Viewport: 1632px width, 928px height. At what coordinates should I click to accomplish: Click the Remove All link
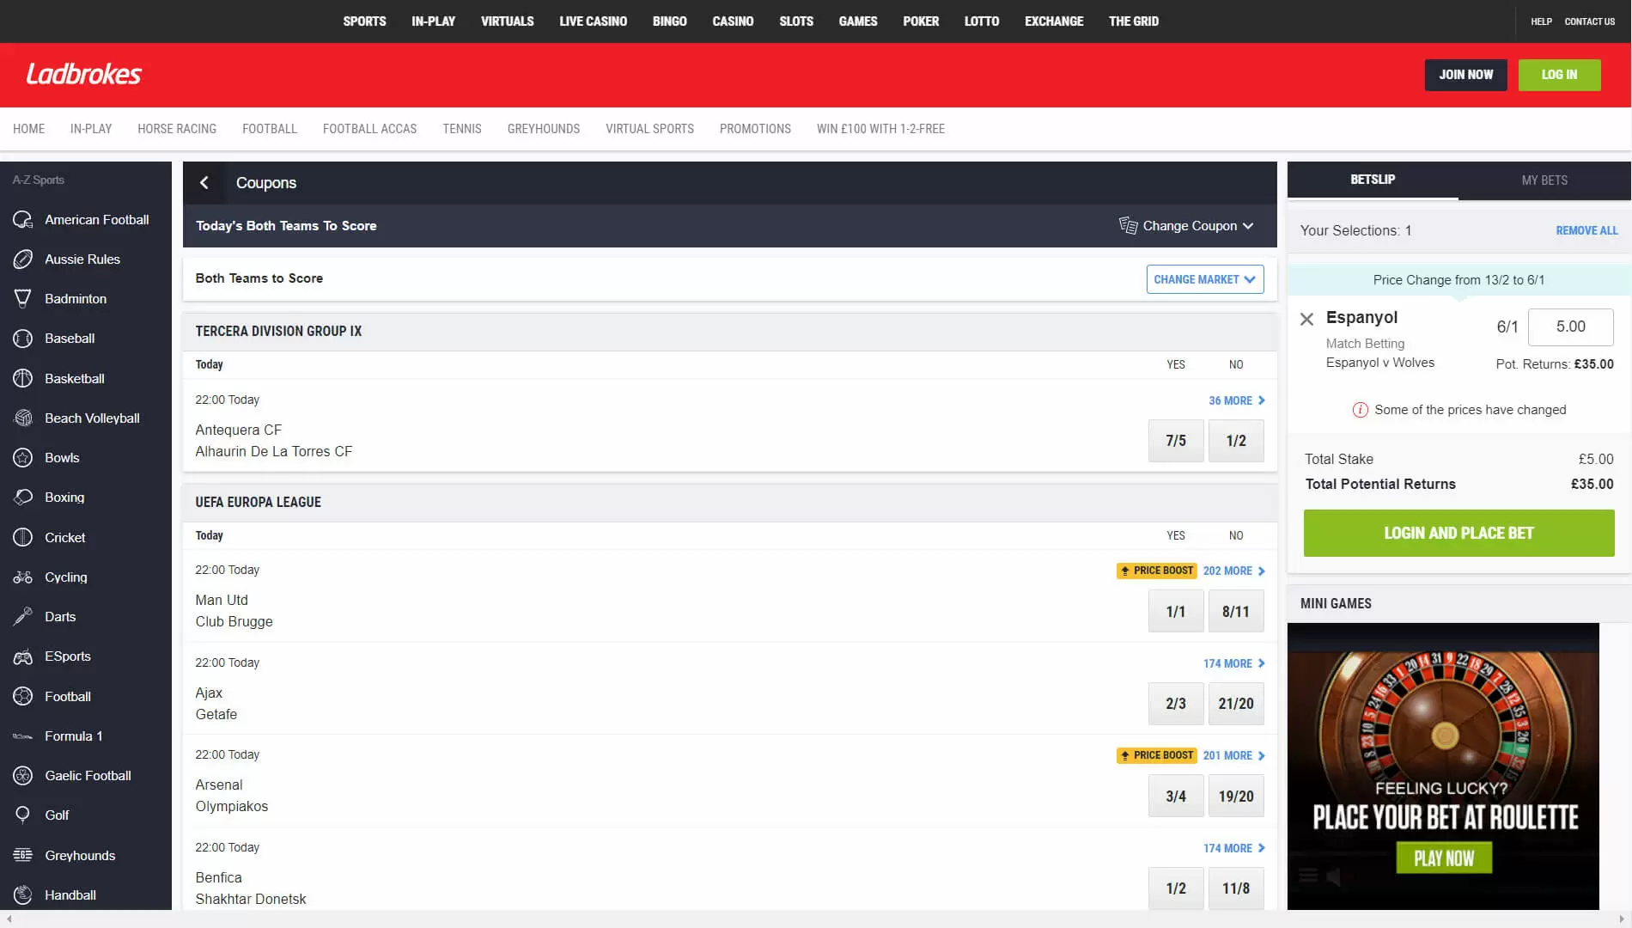[1586, 231]
